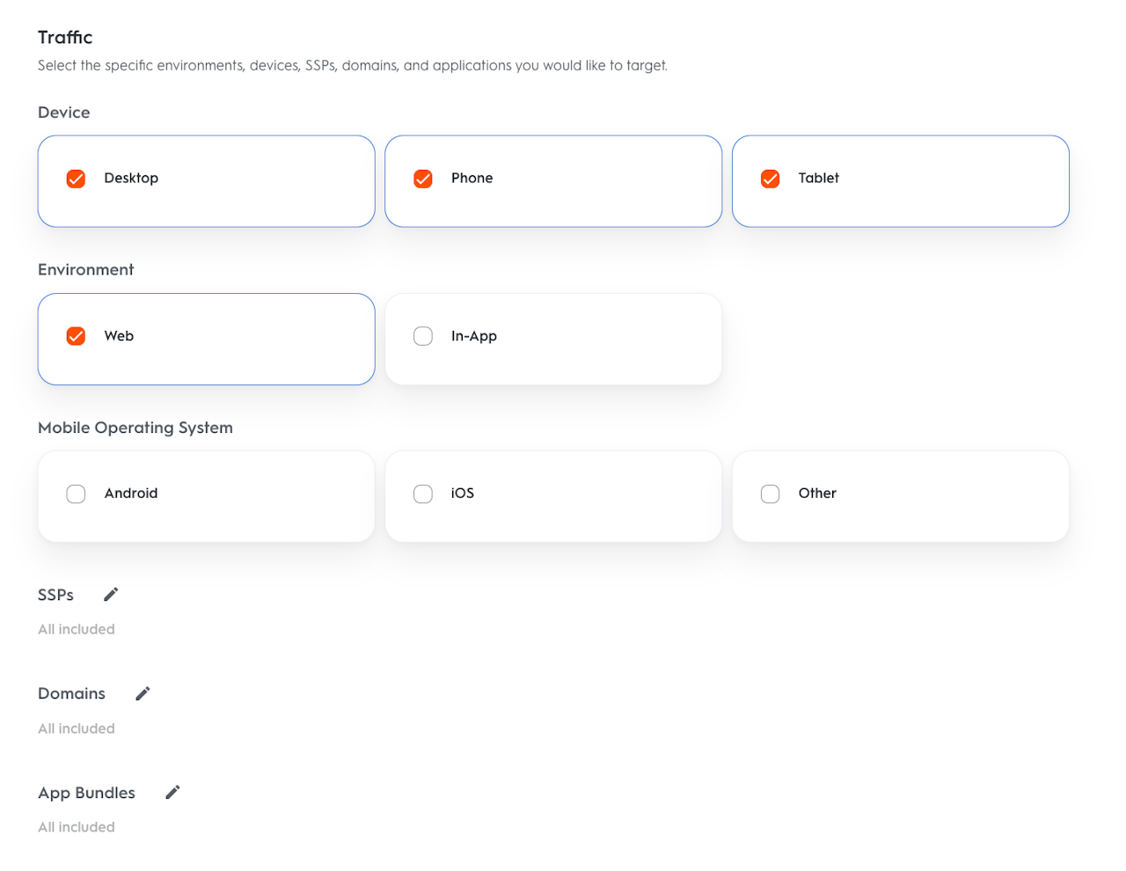Click "All included" under Domains
This screenshot has height=871, width=1126.
[77, 728]
